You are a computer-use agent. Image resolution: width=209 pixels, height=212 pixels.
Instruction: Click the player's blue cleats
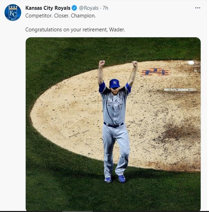[x=115, y=179]
